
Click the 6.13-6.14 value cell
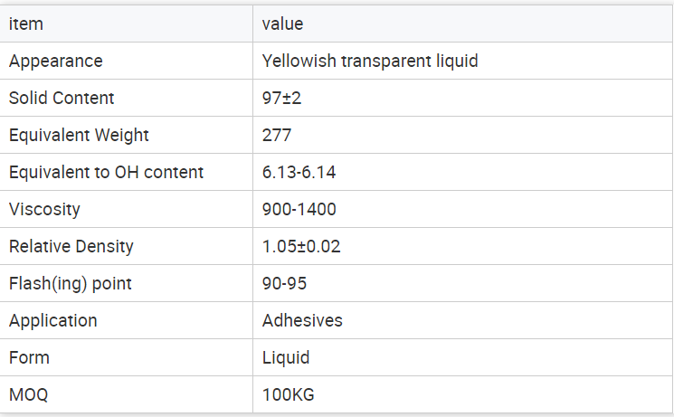(x=299, y=173)
